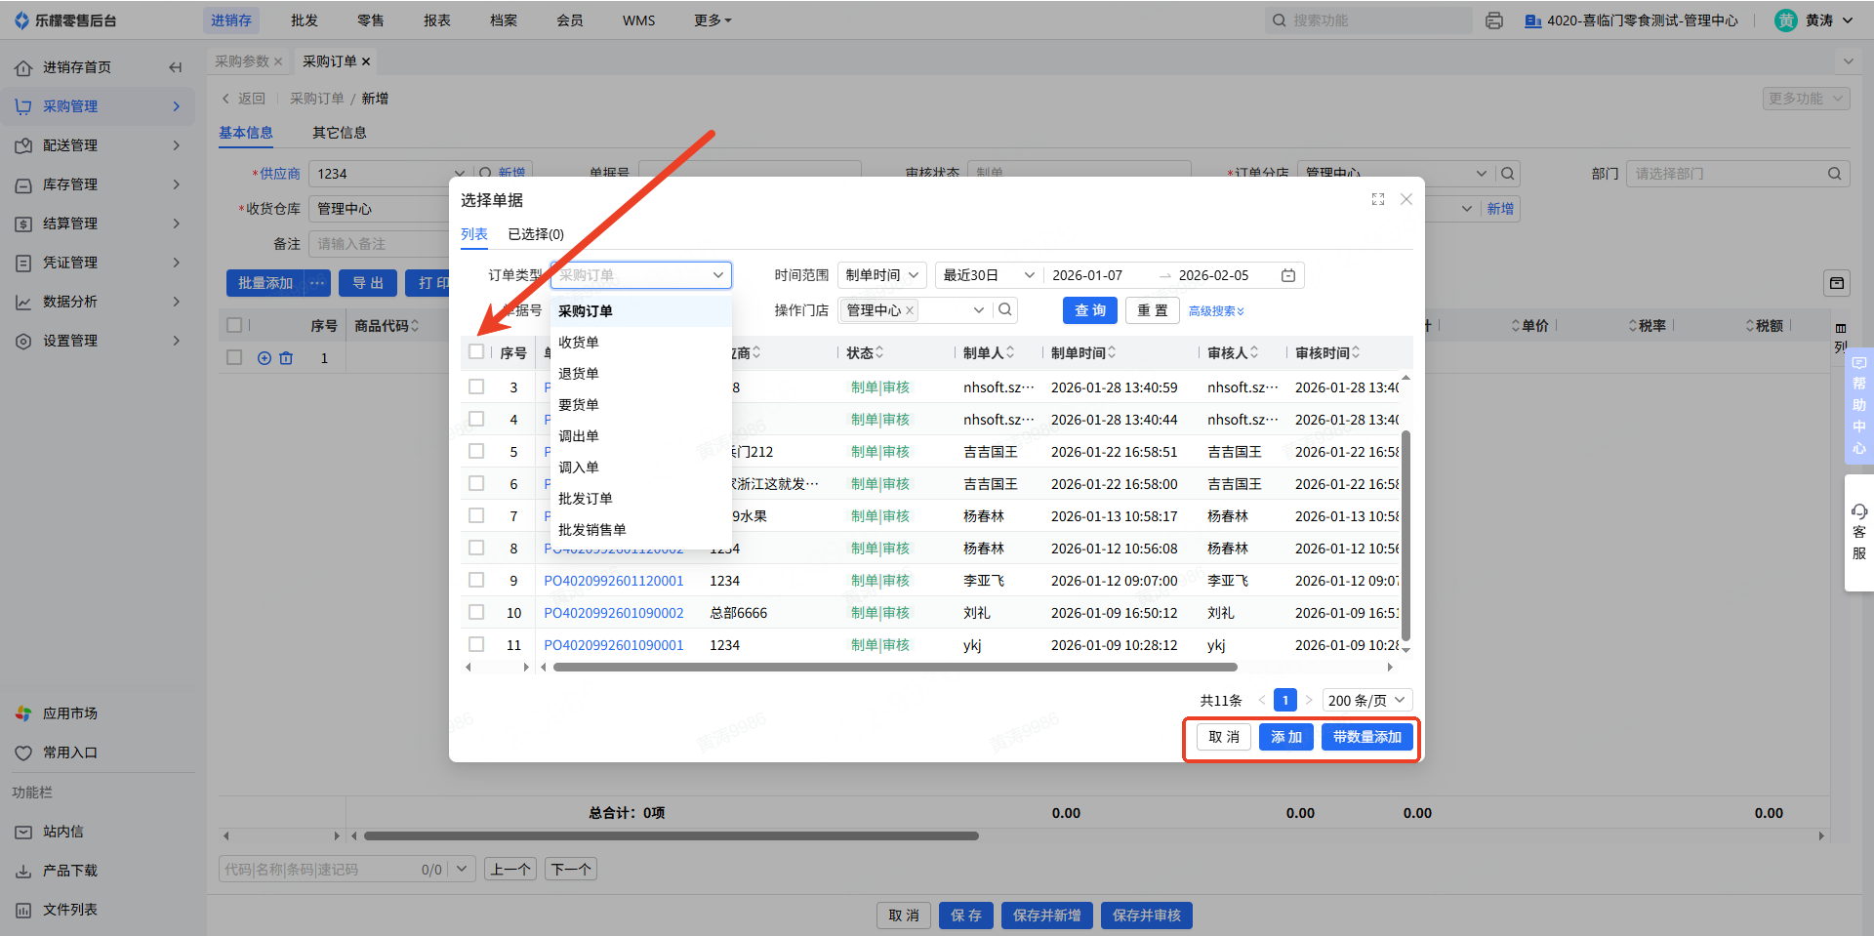Image resolution: width=1874 pixels, height=936 pixels.
Task: Open 进销存首页 from the sidebar
Action: click(x=77, y=67)
